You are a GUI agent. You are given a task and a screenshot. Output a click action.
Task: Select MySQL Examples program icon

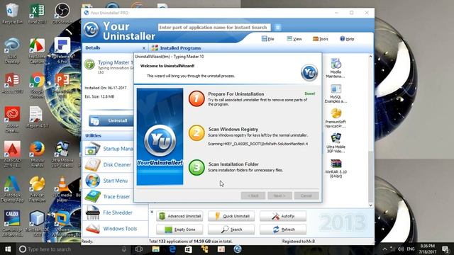[x=336, y=93]
